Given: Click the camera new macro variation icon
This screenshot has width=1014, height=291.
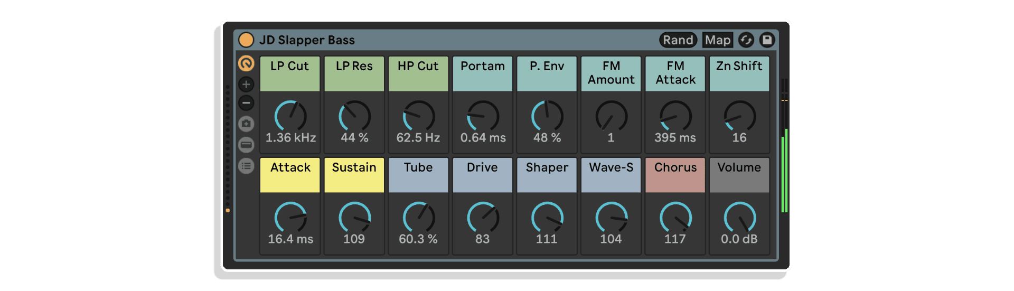Looking at the screenshot, I should coord(246,124).
